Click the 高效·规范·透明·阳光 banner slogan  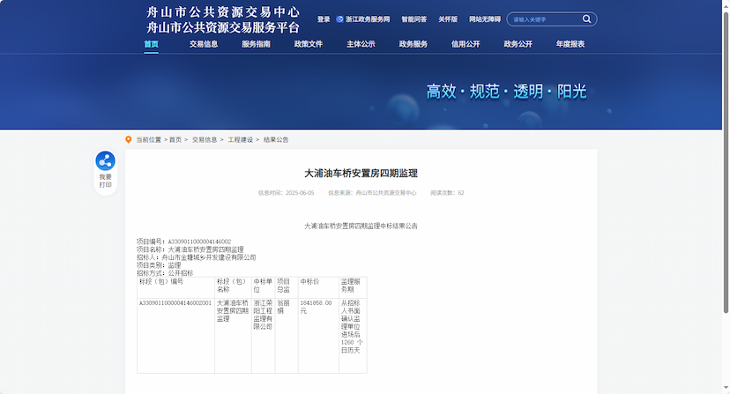click(x=507, y=92)
